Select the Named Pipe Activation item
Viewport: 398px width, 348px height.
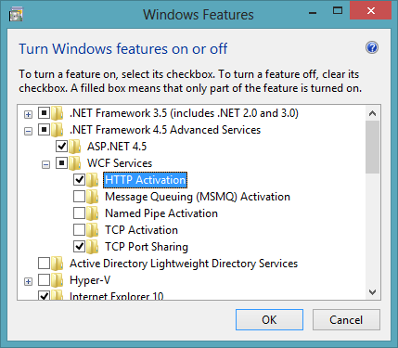coord(161,213)
